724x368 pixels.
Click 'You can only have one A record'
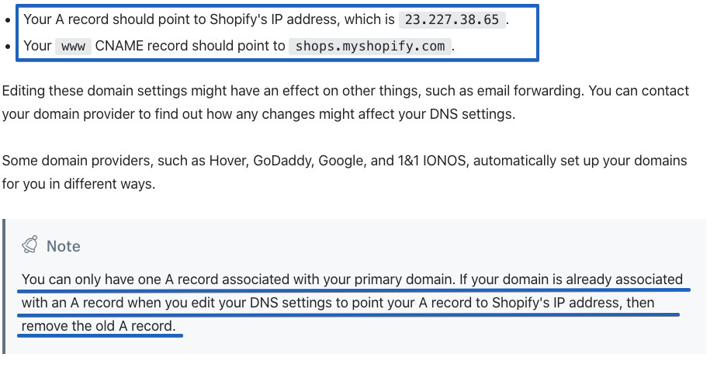116,279
